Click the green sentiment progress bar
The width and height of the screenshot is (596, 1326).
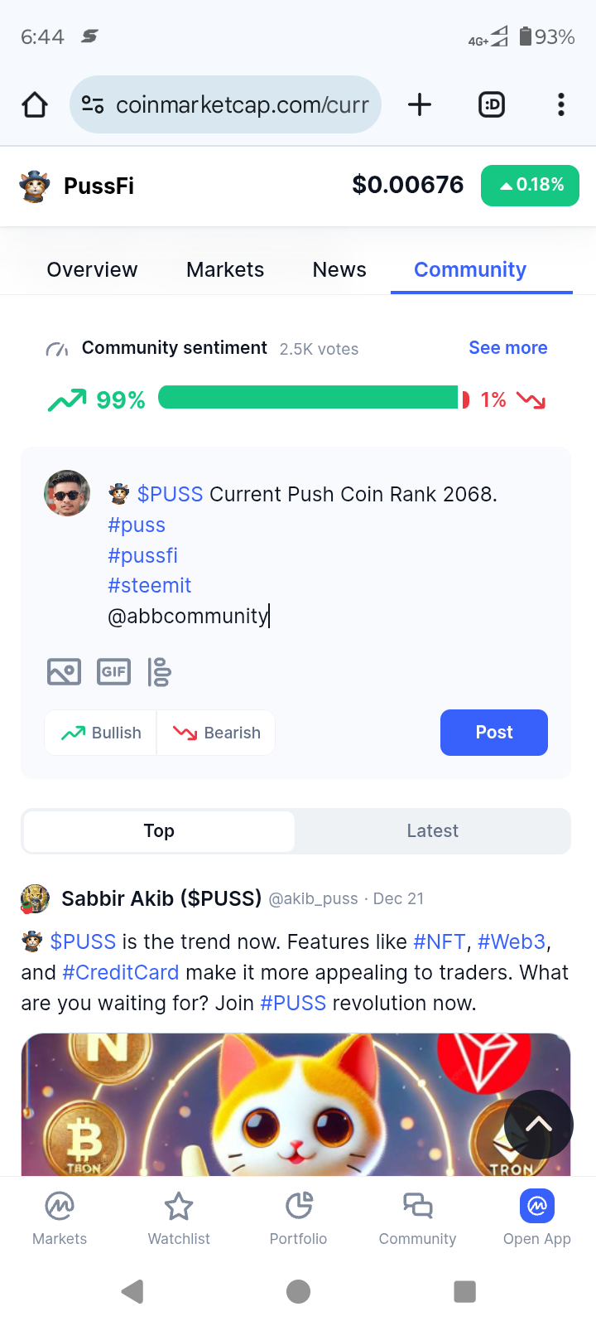point(308,398)
